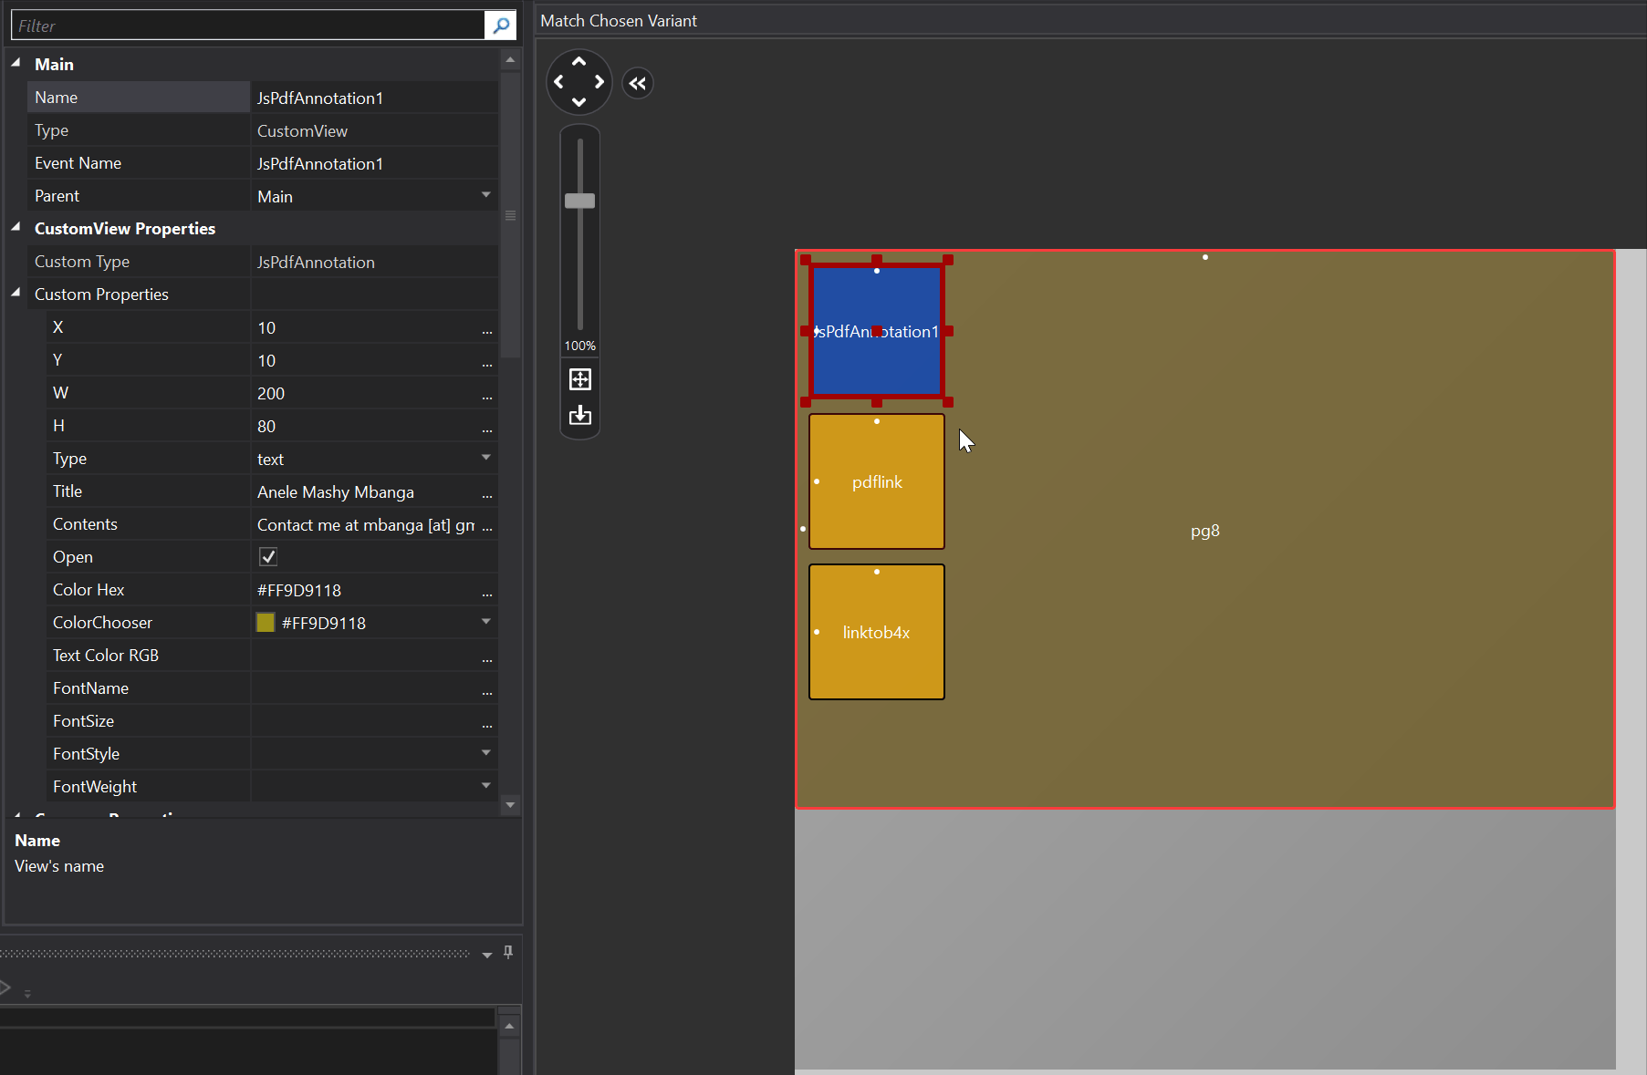Collapse the CustomView Properties section
This screenshot has height=1075, width=1647.
pos(16,228)
